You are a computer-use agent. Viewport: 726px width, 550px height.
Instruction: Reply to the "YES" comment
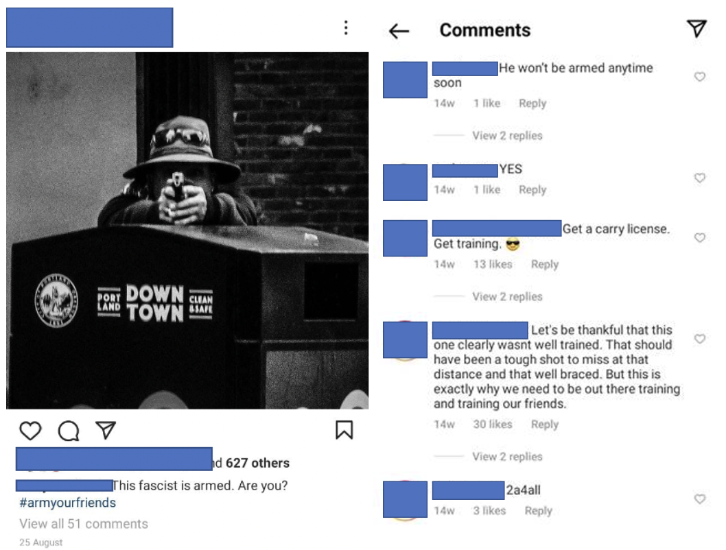[532, 190]
